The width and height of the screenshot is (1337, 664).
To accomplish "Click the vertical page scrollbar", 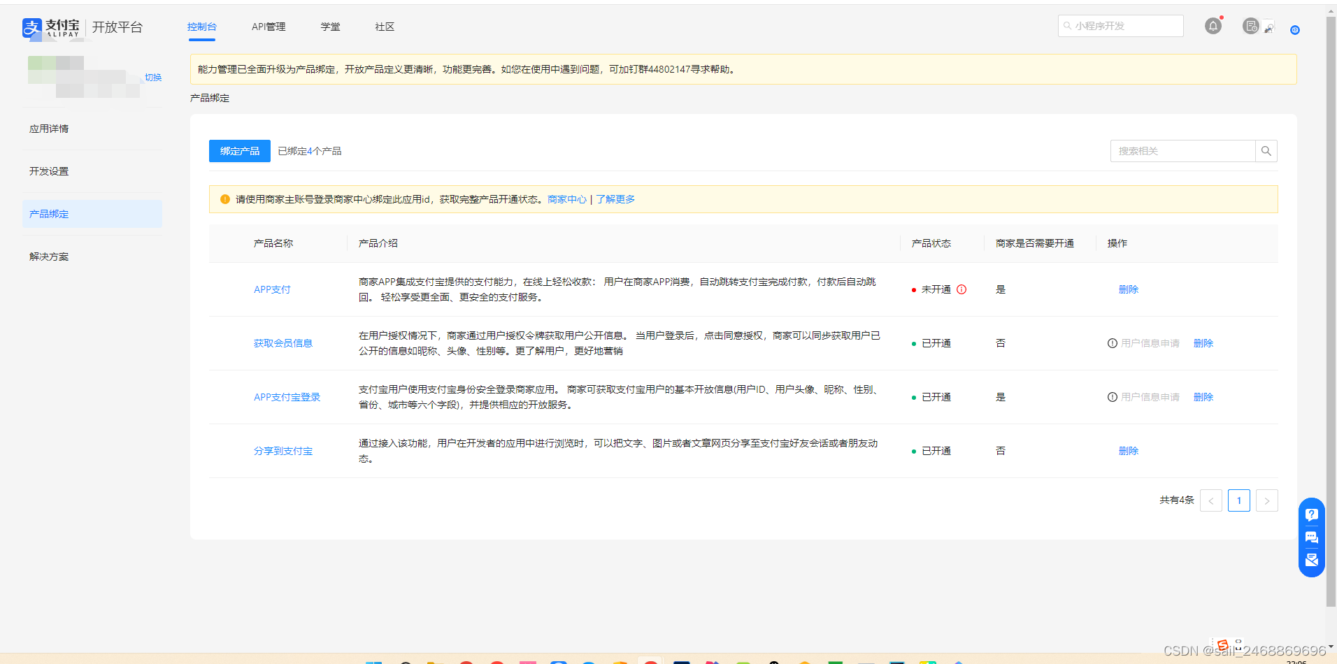I will tap(1331, 311).
